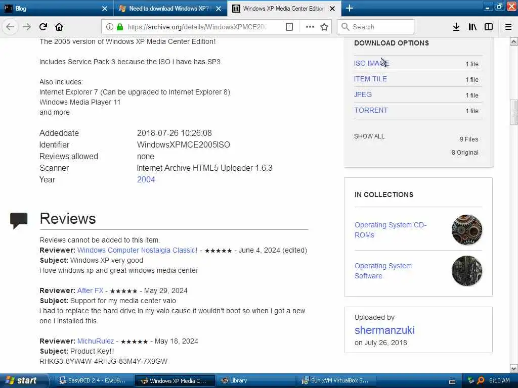Viewport: 518px width, 388px height.
Task: Open reviewer Windows Computer Nostalgia Classic! profile
Action: (x=138, y=250)
